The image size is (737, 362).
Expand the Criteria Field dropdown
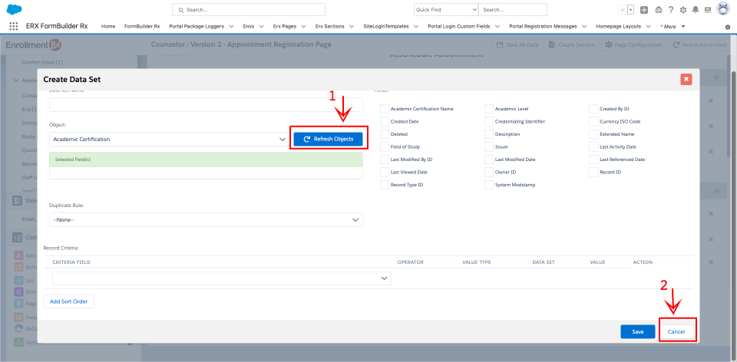point(222,278)
